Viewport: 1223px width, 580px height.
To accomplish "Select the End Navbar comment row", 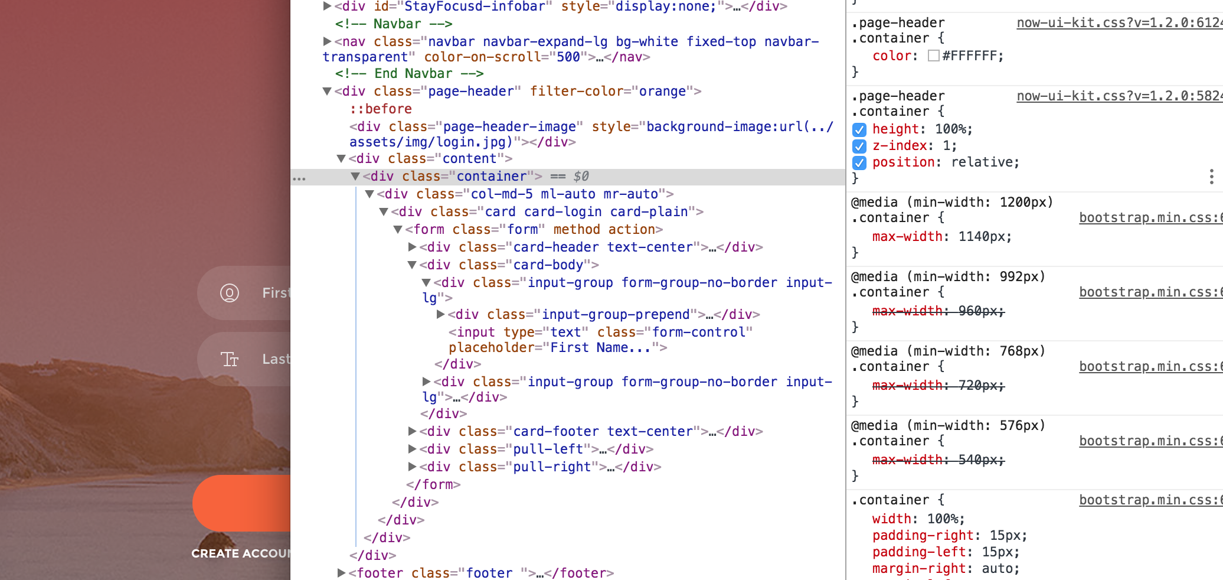I will [410, 73].
